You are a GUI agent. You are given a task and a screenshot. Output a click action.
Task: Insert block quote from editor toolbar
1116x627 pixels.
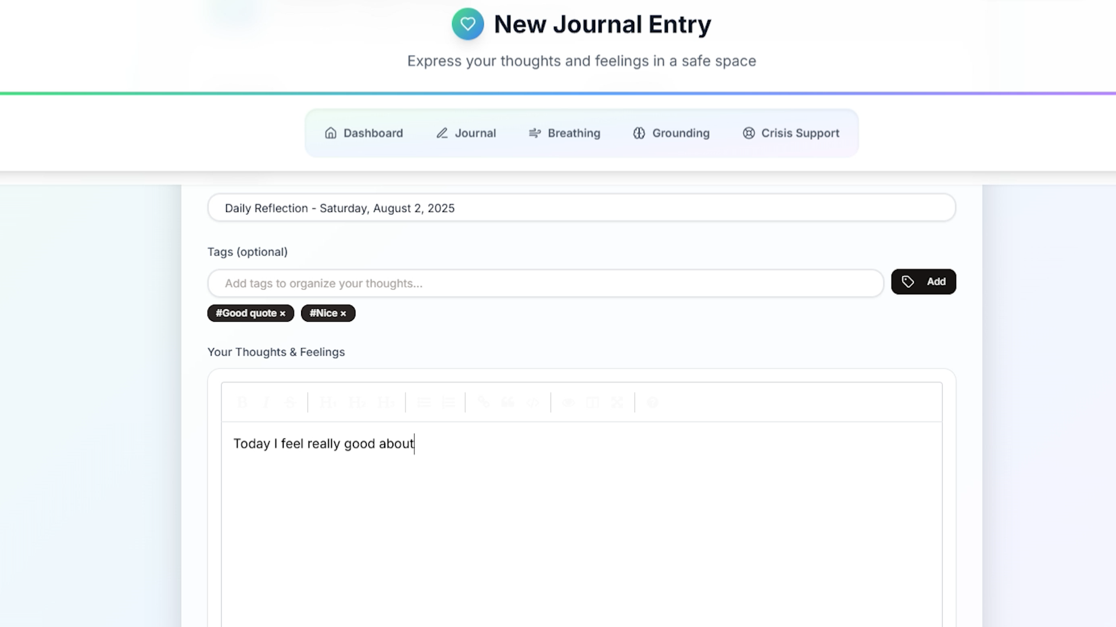click(x=507, y=402)
